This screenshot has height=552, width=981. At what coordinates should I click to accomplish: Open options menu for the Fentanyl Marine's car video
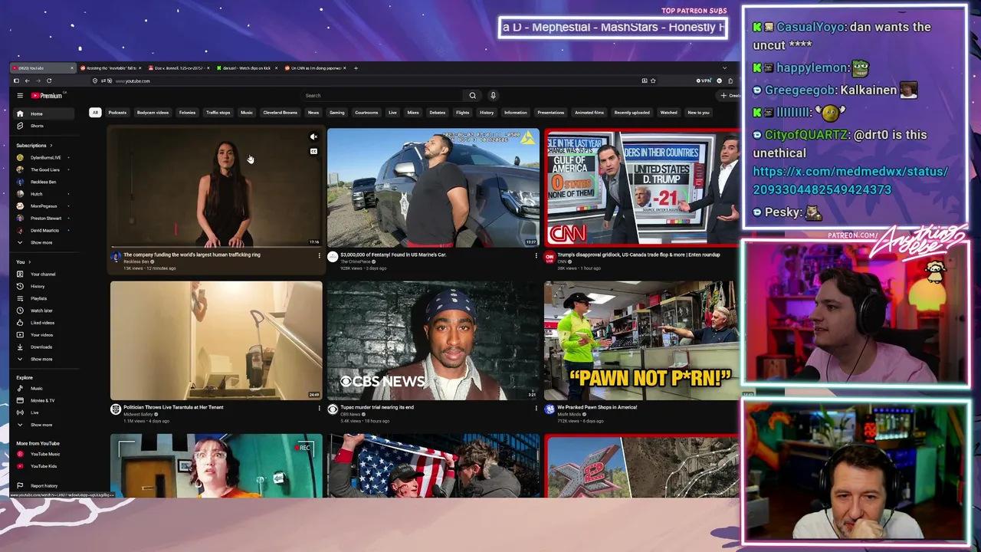(x=536, y=255)
